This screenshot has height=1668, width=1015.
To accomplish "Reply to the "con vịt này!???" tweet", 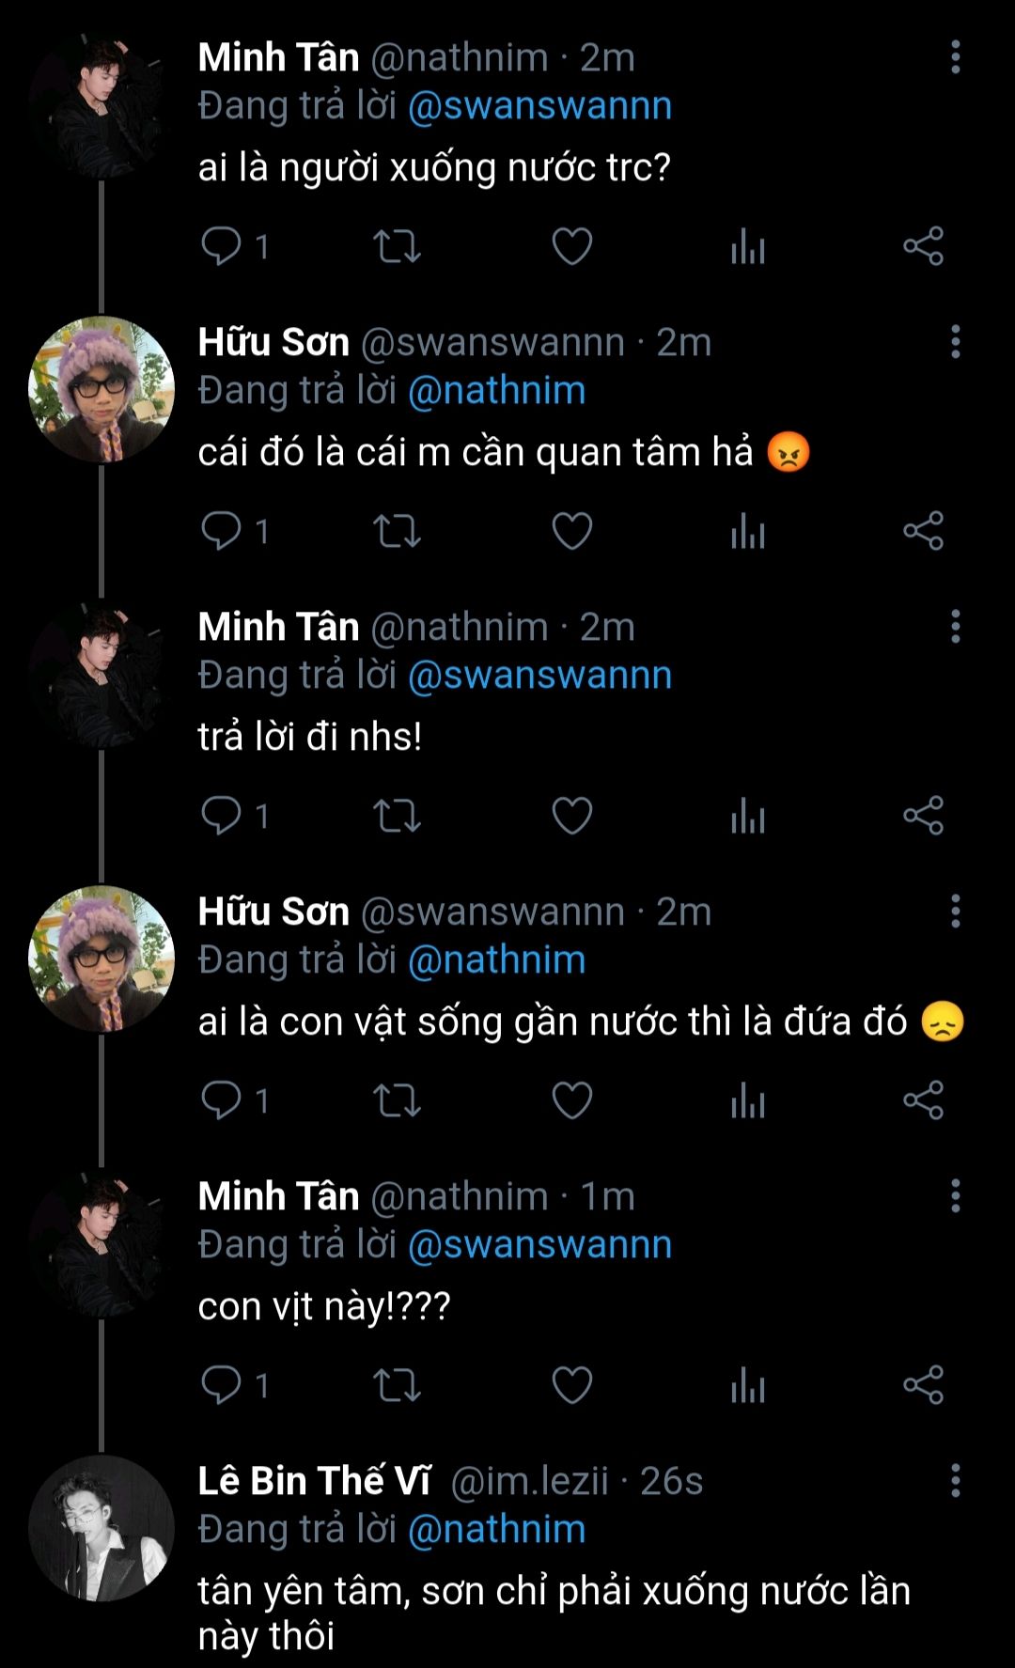I will pos(222,1385).
